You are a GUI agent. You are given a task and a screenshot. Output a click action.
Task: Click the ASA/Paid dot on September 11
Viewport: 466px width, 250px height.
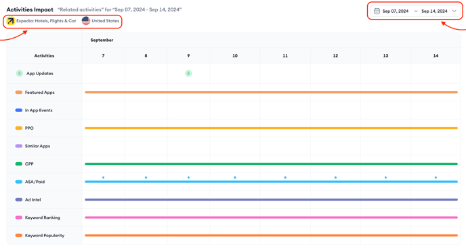tap(285, 177)
